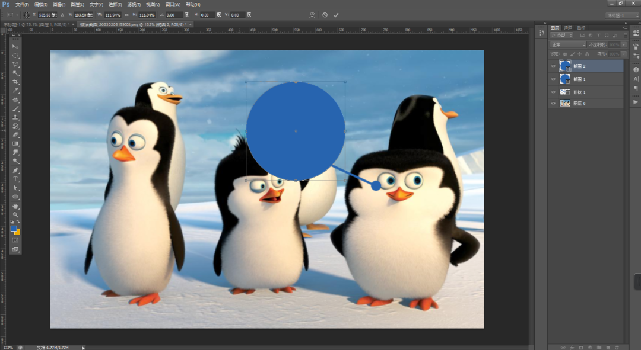Open the 图层 menu
Screen dimensions: 641x350
coord(77,5)
